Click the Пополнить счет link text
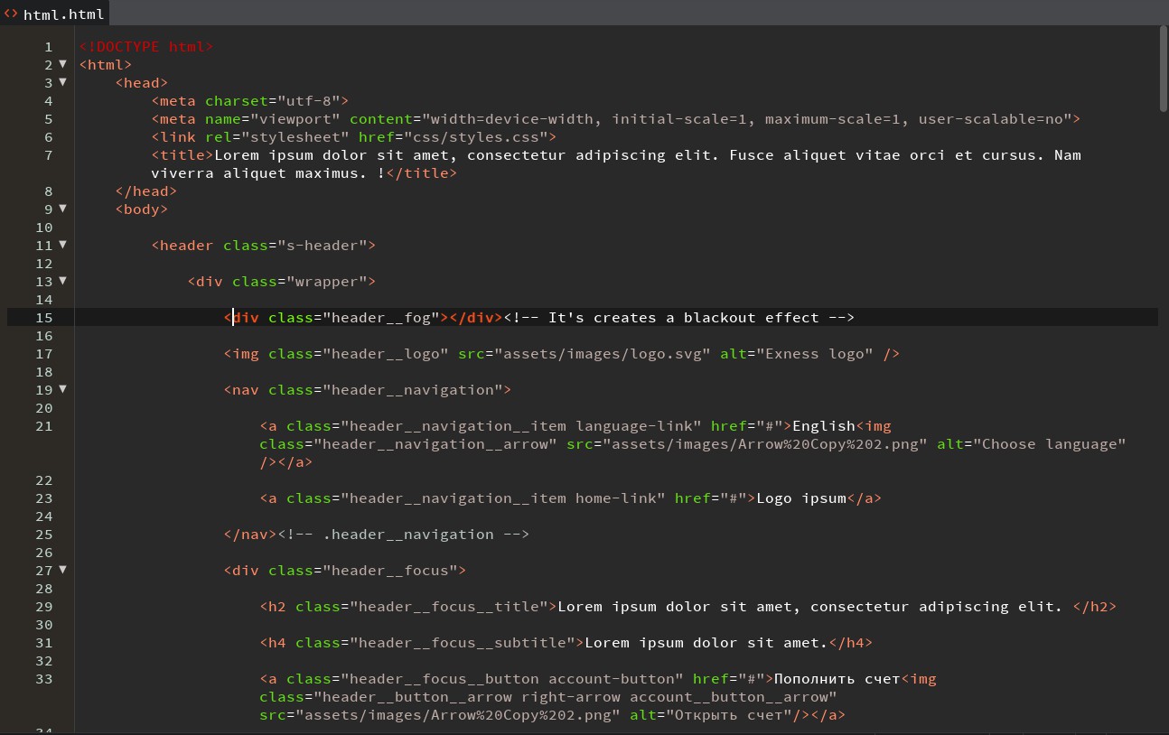 (x=837, y=679)
